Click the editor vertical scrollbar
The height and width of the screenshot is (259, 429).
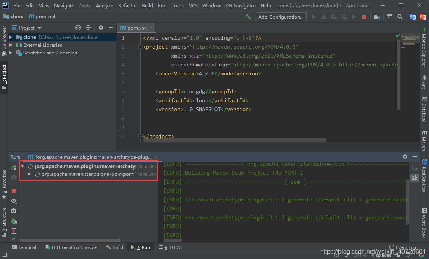pyautogui.click(x=399, y=74)
